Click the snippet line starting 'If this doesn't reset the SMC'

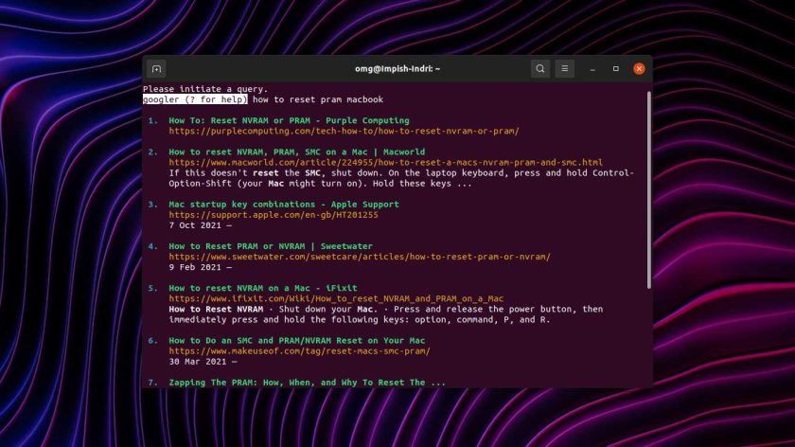(x=401, y=173)
